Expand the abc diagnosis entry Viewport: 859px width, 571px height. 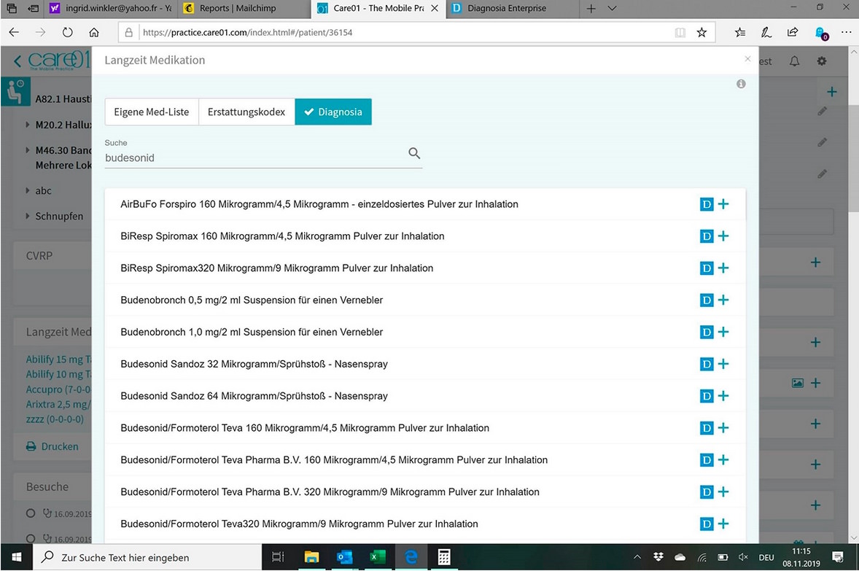click(28, 191)
